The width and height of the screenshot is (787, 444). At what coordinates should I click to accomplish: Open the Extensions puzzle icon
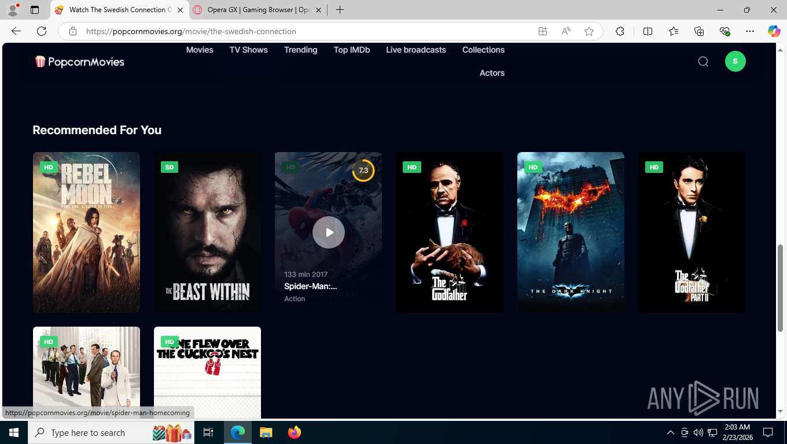coord(620,31)
